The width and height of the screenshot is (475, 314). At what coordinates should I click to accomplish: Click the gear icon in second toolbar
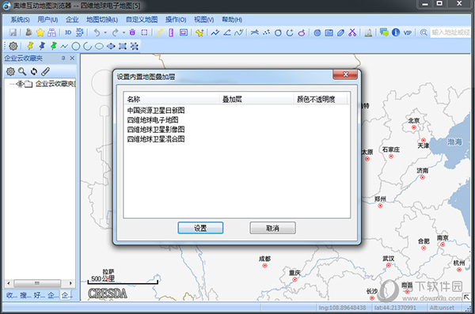click(13, 46)
